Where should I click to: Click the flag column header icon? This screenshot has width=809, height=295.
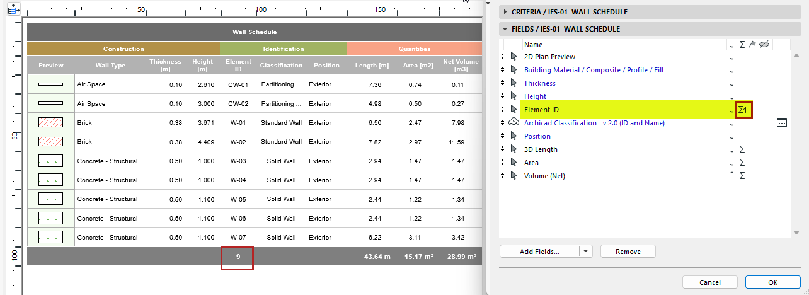pyautogui.click(x=753, y=45)
